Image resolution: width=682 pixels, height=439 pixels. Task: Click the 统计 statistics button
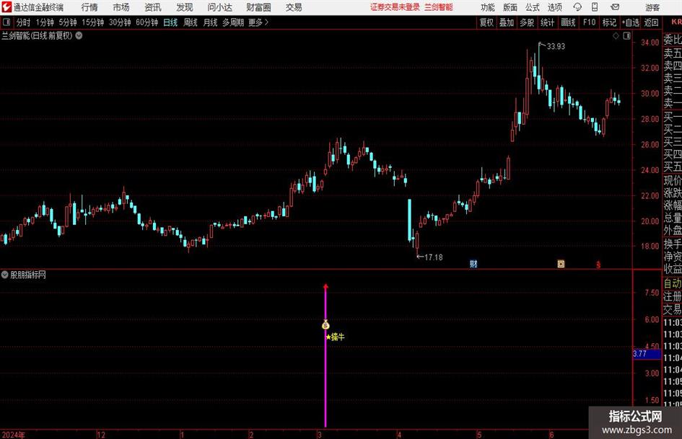(x=547, y=22)
